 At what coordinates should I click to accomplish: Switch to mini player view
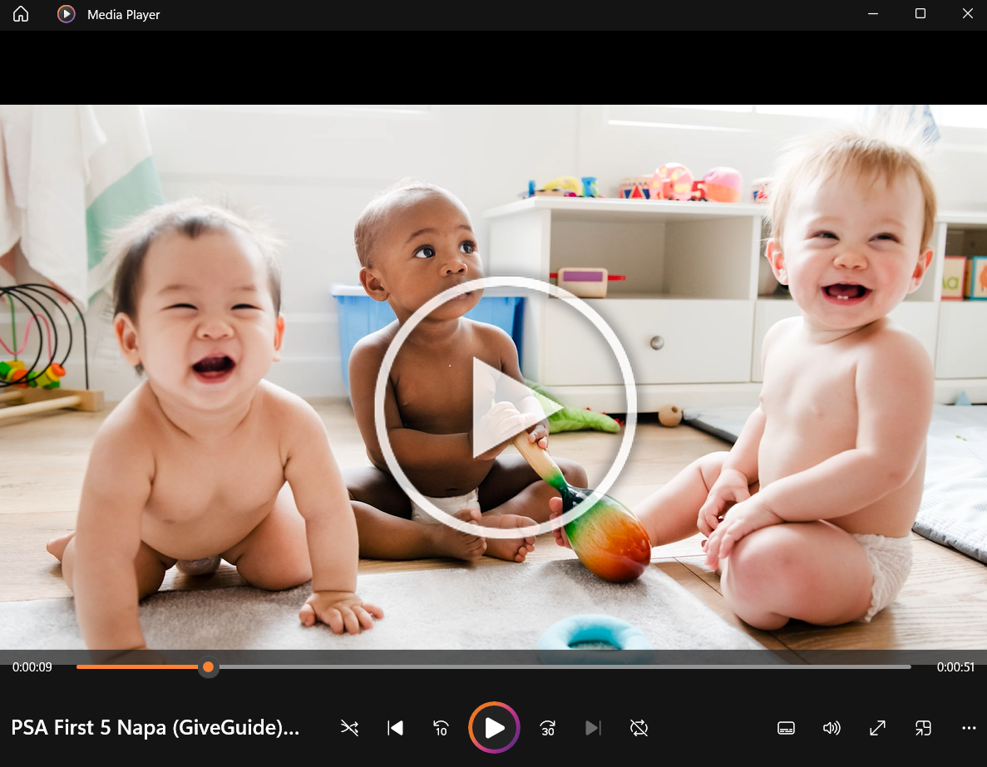(923, 728)
